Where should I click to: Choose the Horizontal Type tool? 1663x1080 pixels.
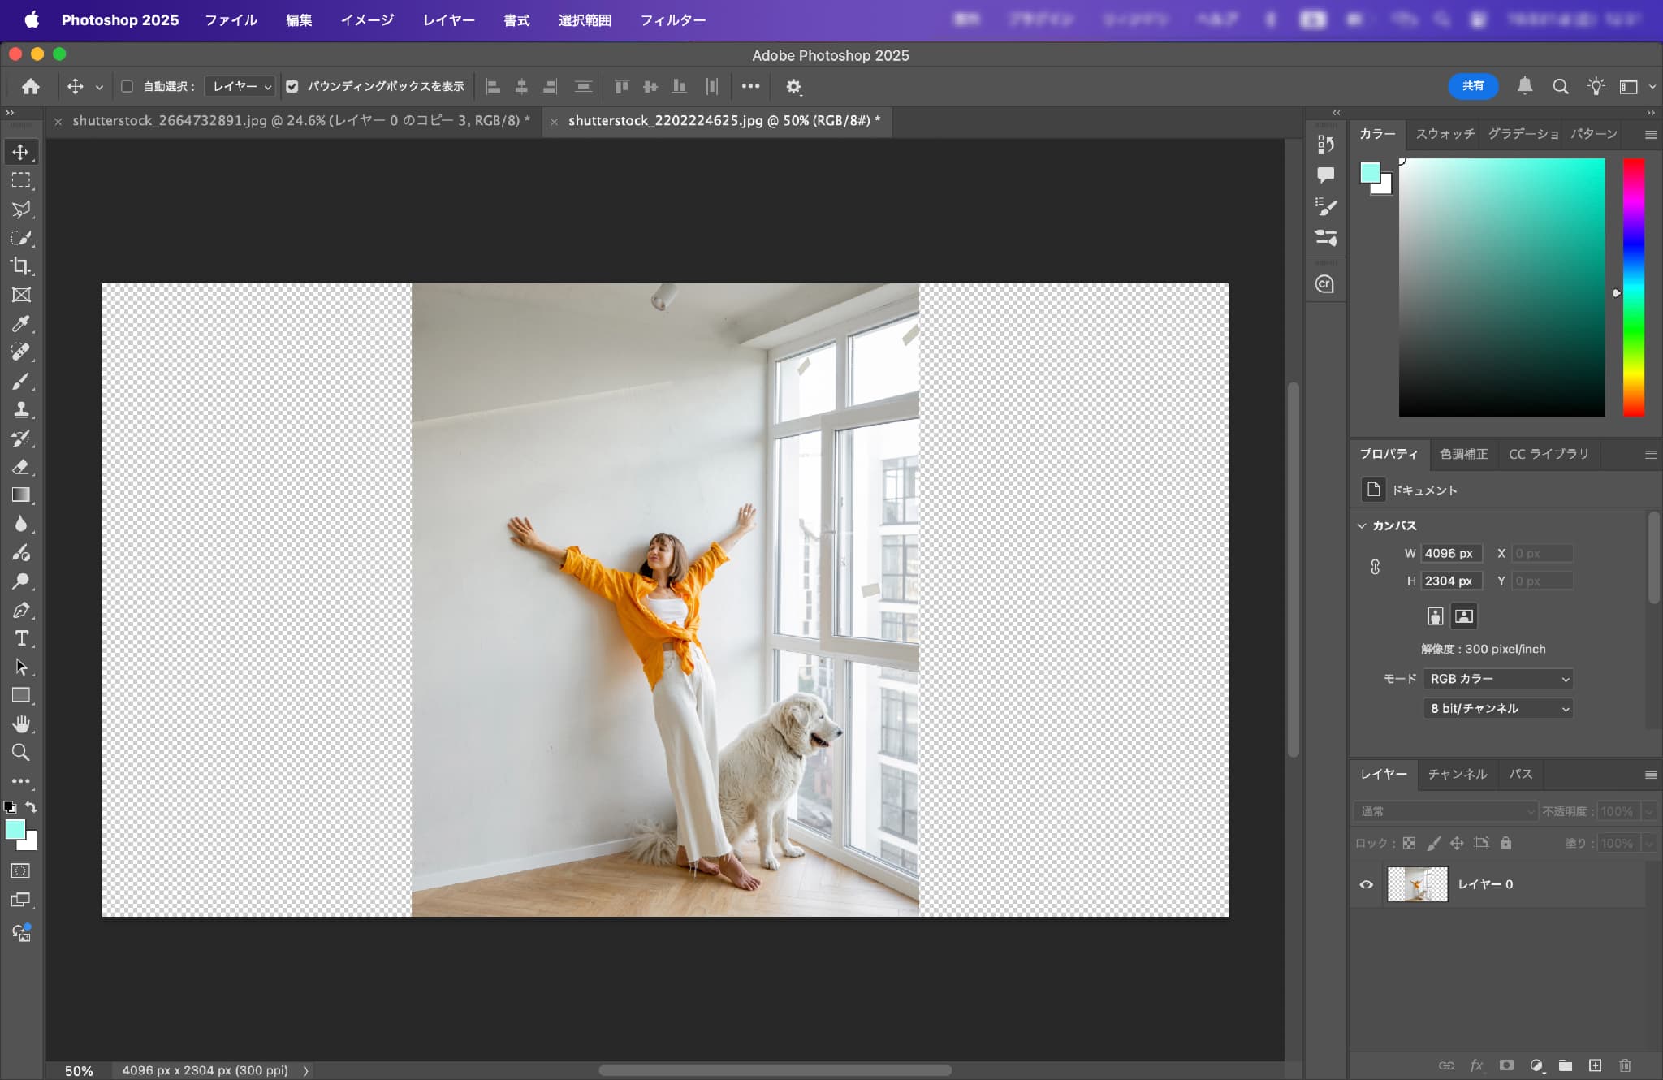point(21,638)
